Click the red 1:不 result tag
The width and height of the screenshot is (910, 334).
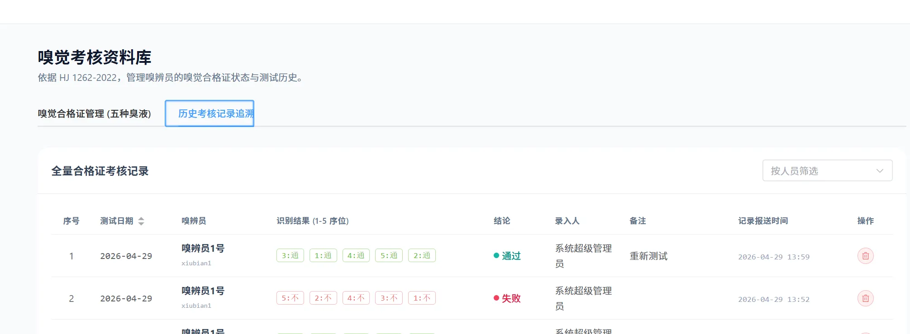pyautogui.click(x=422, y=298)
